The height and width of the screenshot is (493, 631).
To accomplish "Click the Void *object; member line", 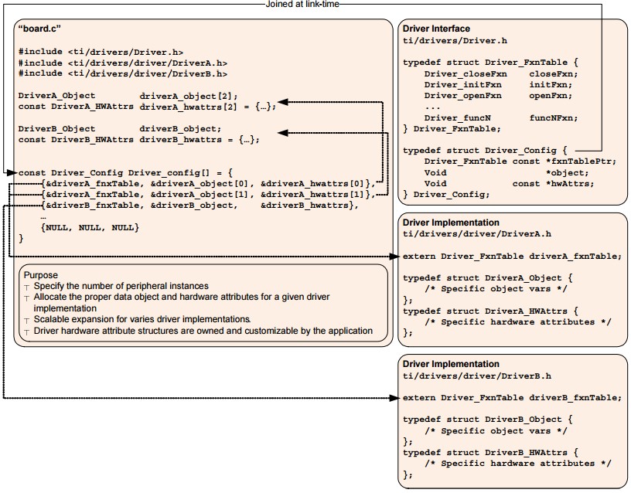I will (x=507, y=173).
